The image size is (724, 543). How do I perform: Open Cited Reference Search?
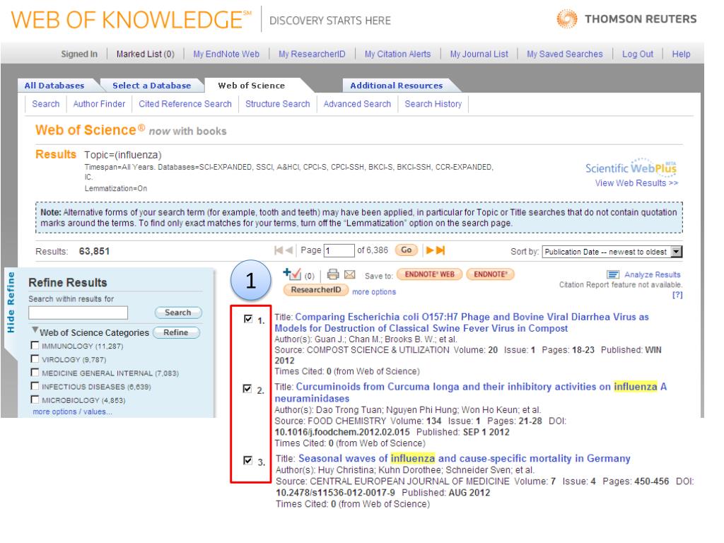[x=185, y=104]
